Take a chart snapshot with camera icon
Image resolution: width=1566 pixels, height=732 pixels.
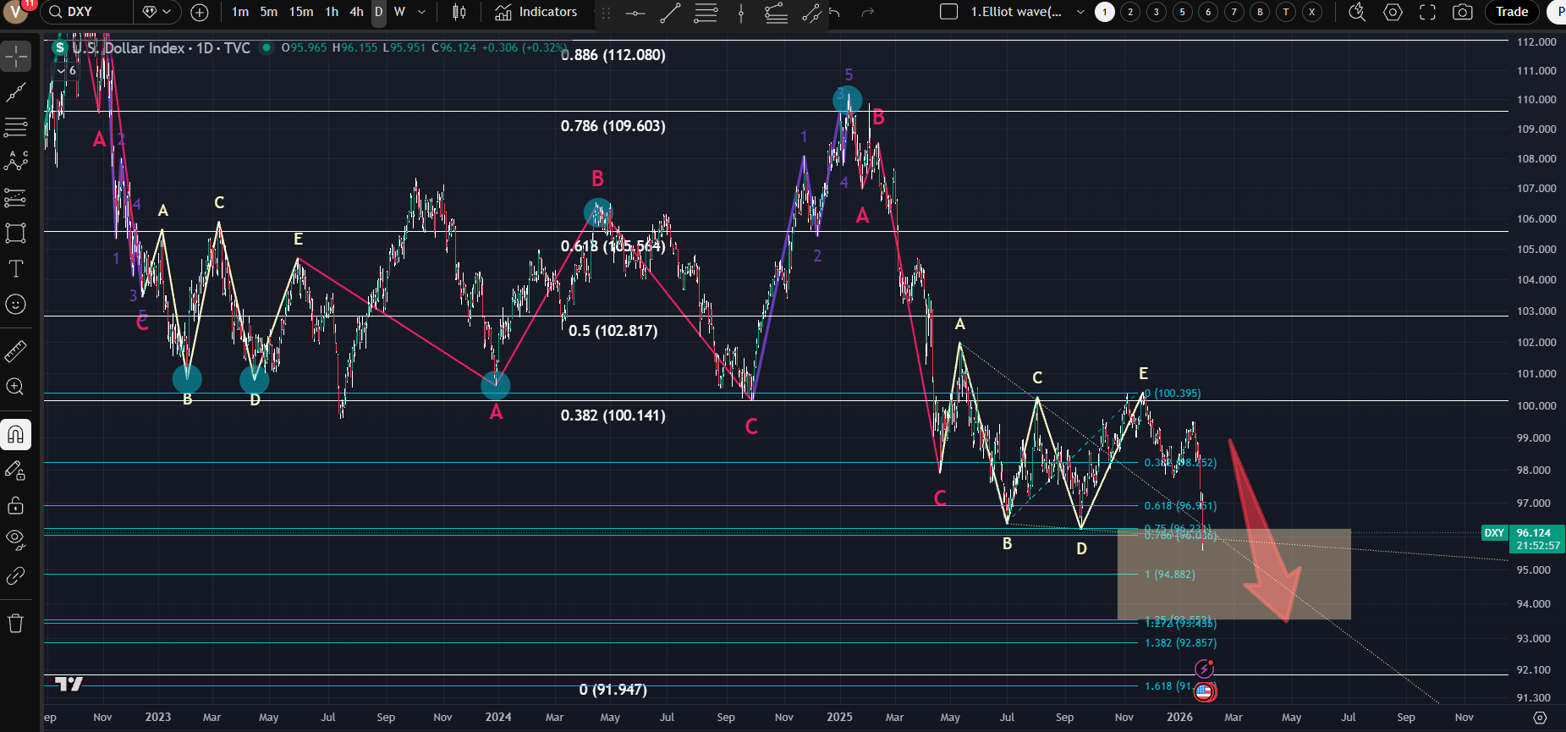click(x=1462, y=12)
